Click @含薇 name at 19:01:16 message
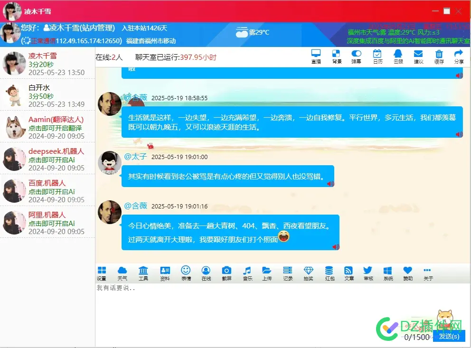The image size is (471, 348). [x=135, y=206]
